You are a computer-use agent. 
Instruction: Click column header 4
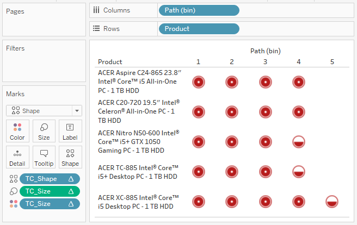[x=299, y=62]
